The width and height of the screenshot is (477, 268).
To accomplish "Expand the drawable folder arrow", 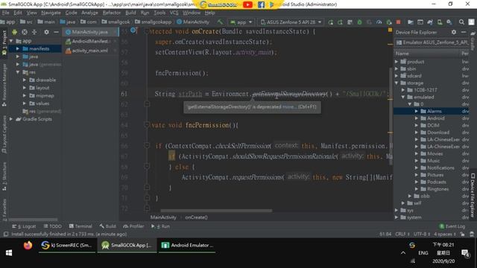I will [25, 80].
